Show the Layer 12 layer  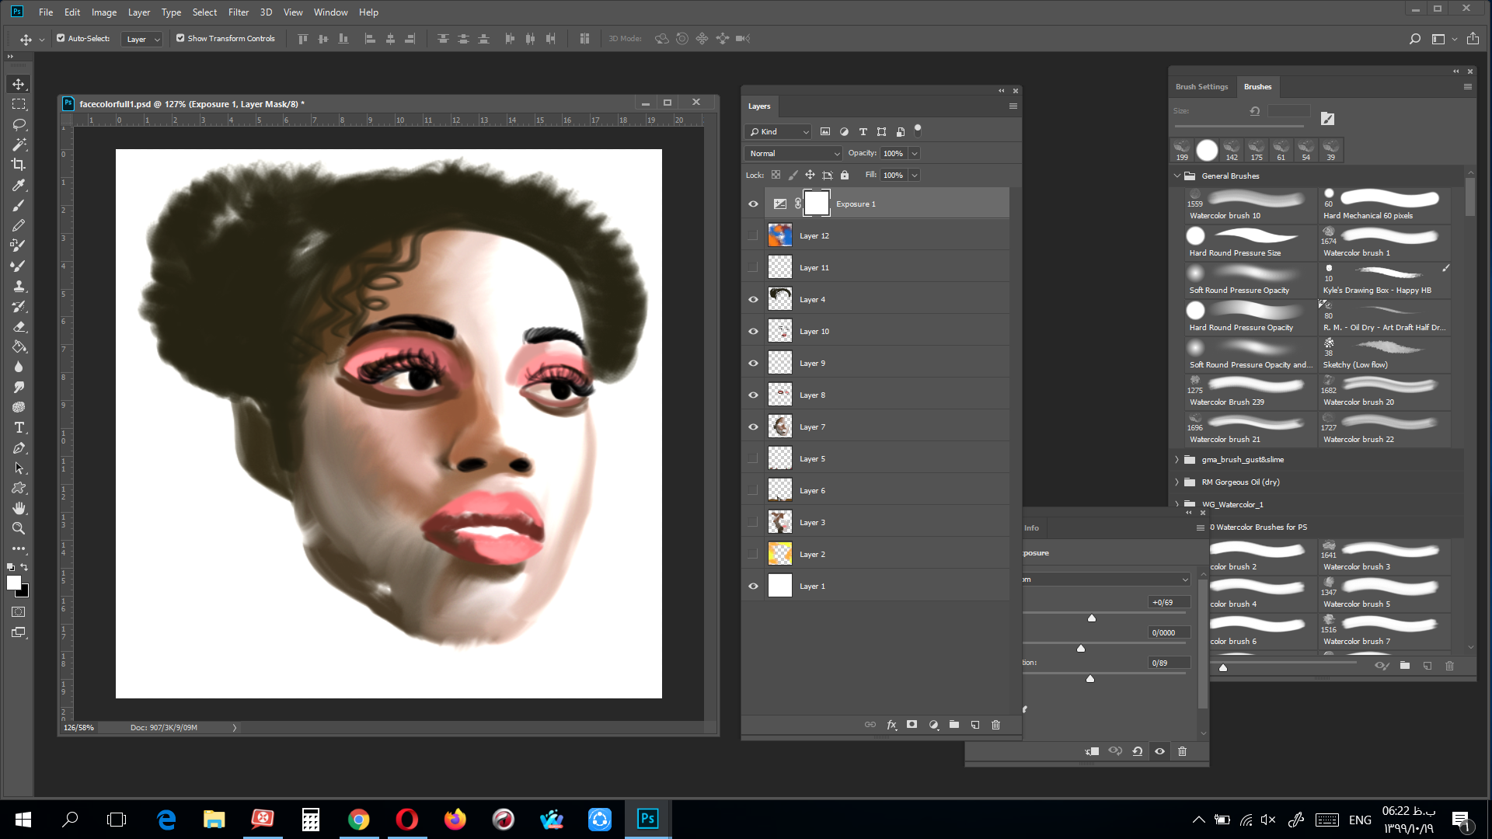(x=753, y=236)
